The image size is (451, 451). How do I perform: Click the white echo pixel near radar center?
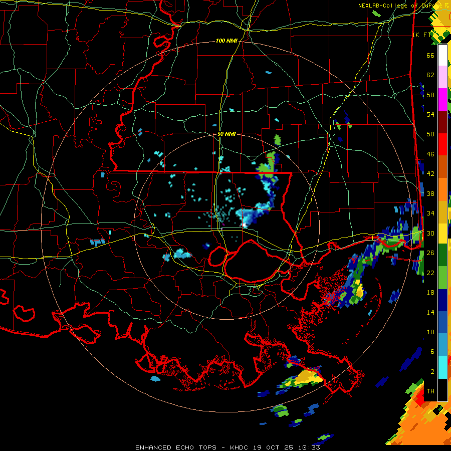[244, 224]
